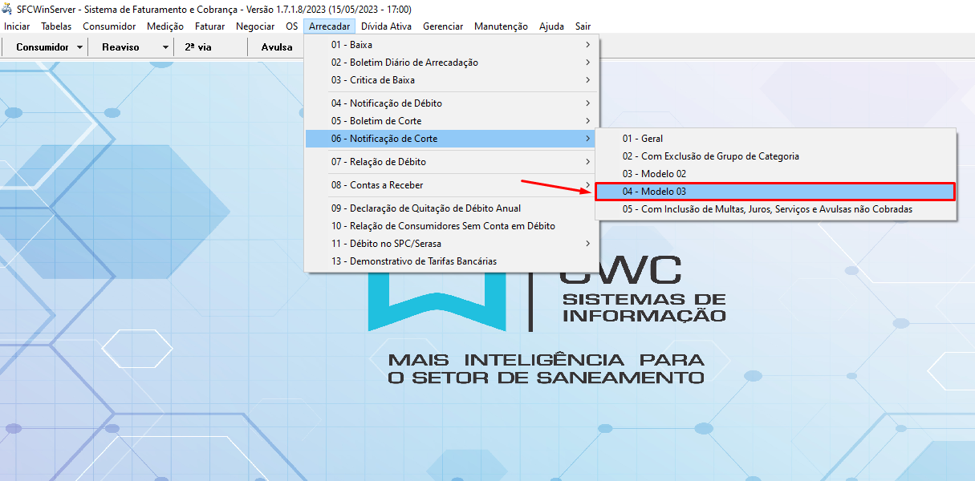Select 02 - Com Exclusão de Grupo de Categoria
975x481 pixels.
click(710, 156)
